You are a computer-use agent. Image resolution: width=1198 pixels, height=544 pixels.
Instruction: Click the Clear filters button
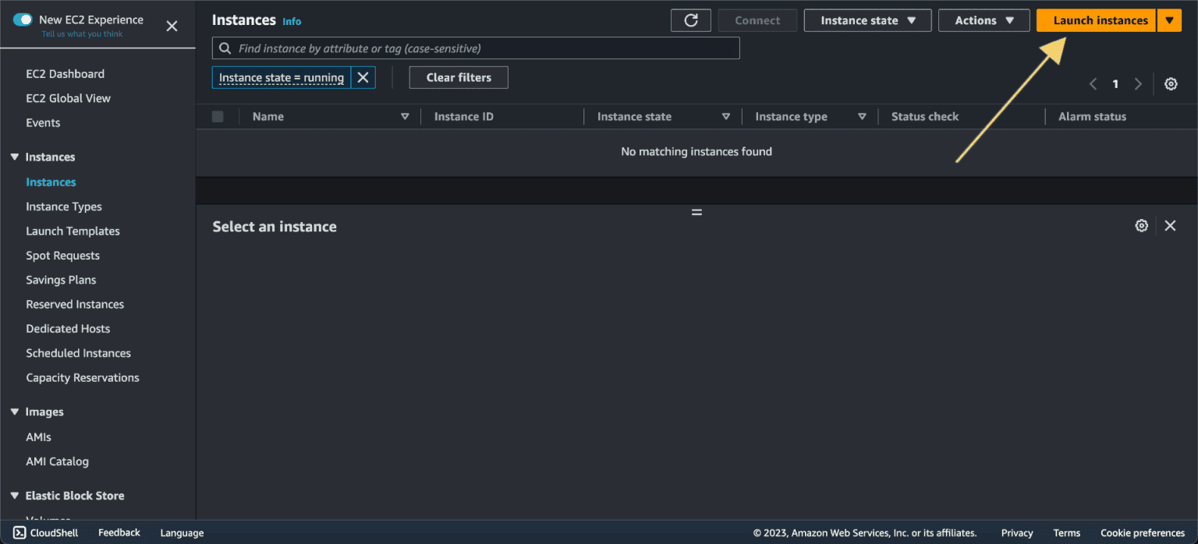(459, 78)
